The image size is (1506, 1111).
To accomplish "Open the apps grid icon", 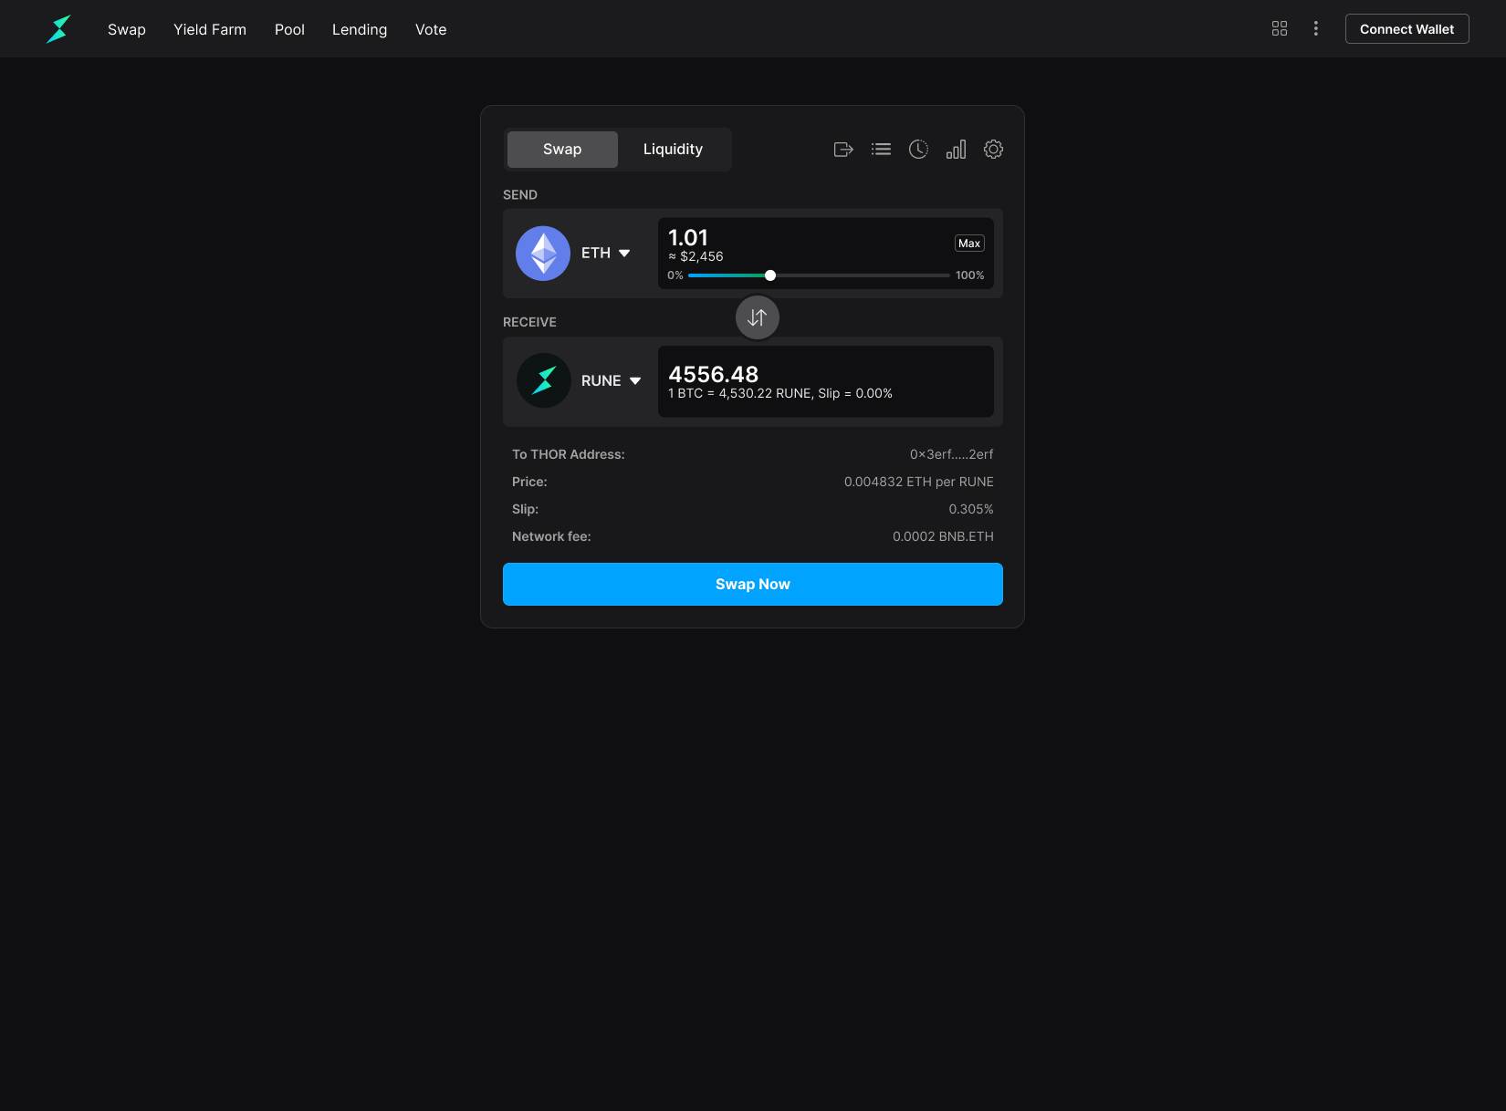I will coord(1280,29).
